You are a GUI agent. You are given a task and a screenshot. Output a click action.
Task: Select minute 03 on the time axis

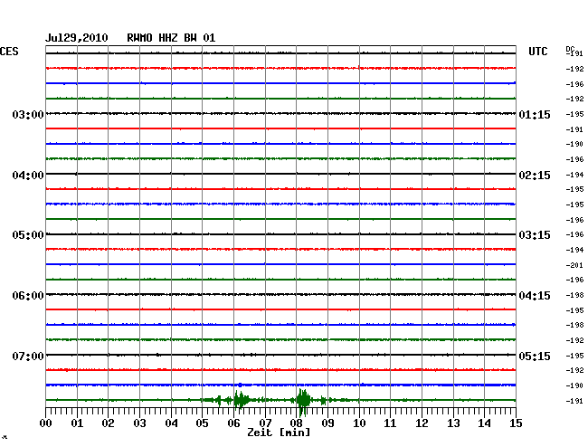pyautogui.click(x=139, y=423)
